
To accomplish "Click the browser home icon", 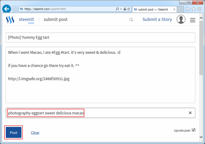I will 188,9.
